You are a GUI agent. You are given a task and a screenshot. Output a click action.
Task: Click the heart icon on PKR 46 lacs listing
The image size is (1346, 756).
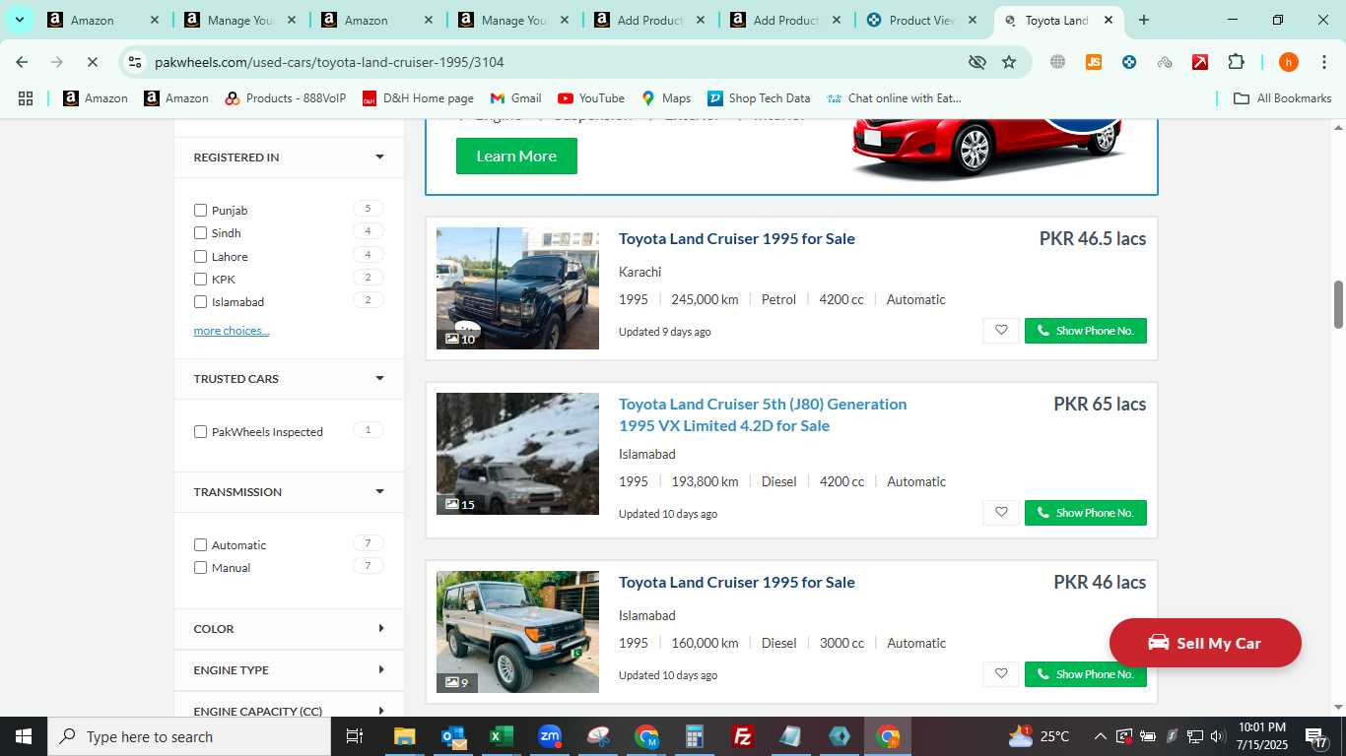(1001, 674)
